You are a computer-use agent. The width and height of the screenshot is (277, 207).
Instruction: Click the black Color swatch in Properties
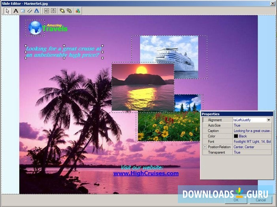(x=236, y=136)
